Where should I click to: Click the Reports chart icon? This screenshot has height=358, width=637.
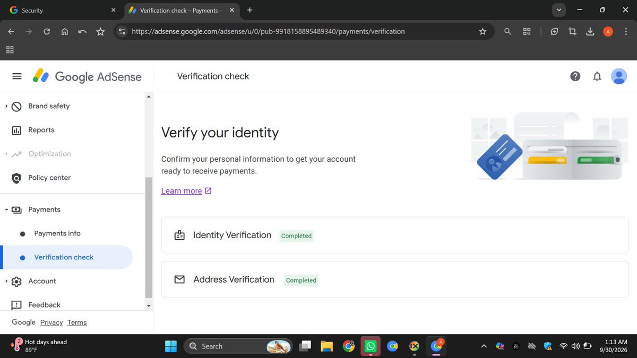(x=16, y=130)
